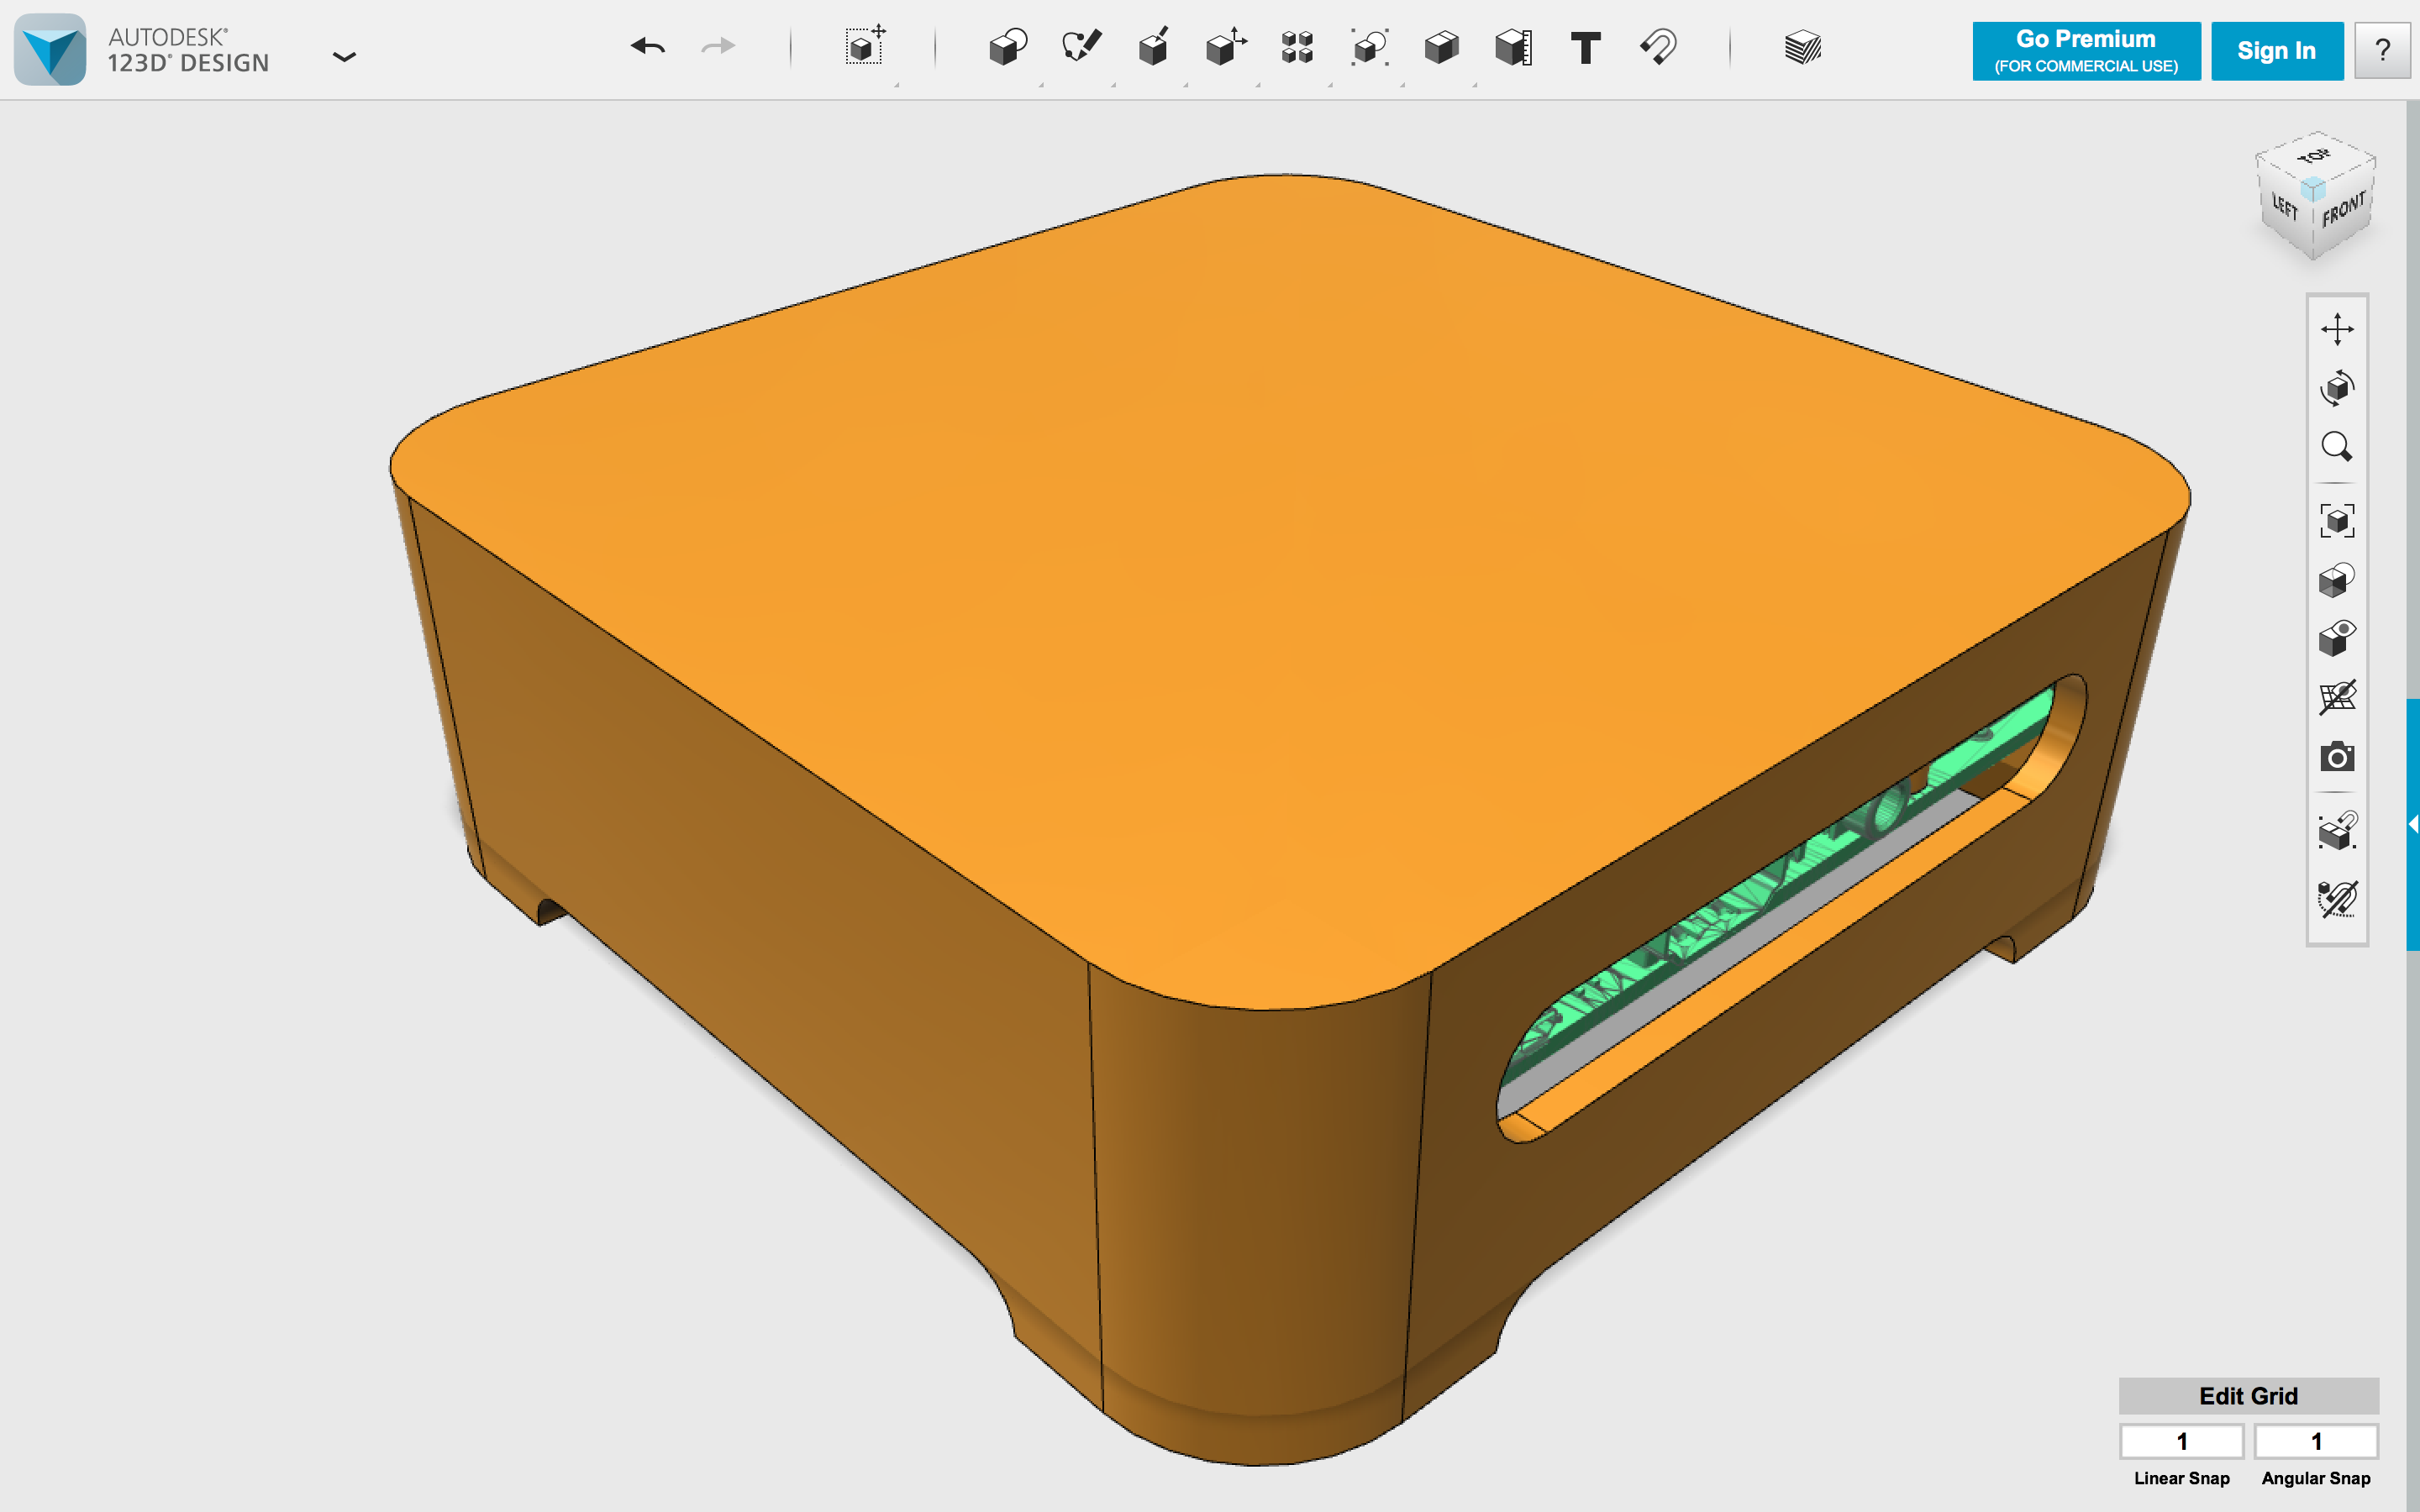This screenshot has height=1512, width=2420.
Task: Activate the Pan tool in navigation bar
Action: point(2337,329)
